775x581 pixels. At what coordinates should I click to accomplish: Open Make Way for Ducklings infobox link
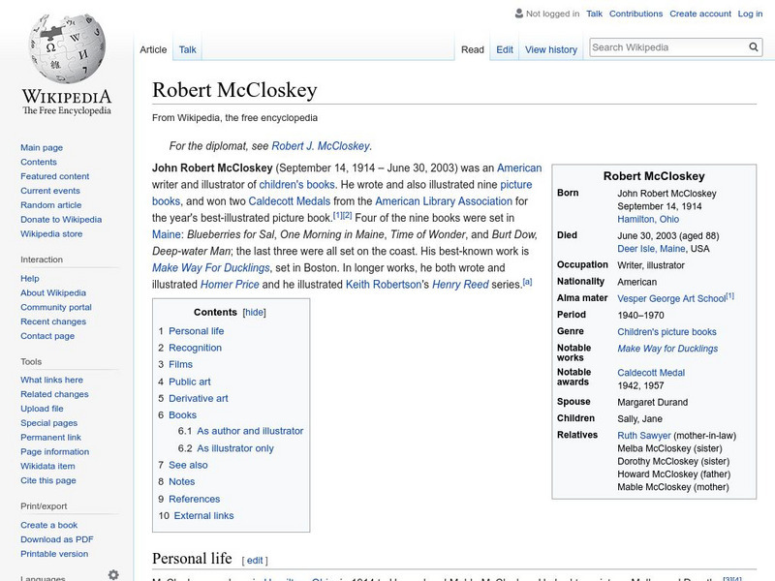click(x=667, y=349)
